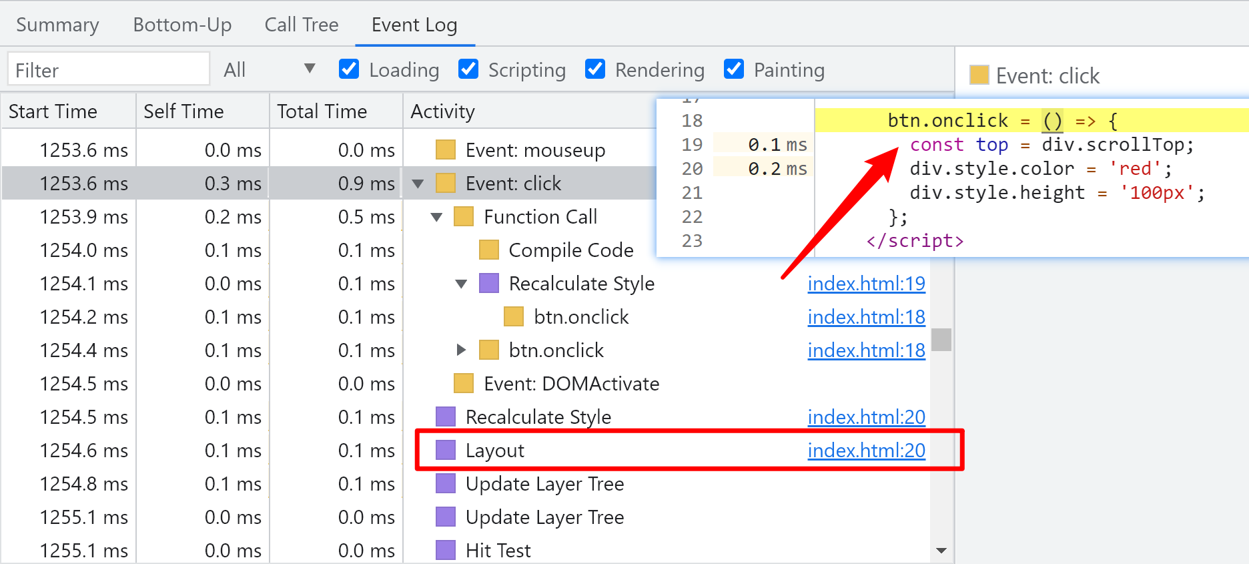Toggle the Scripting checkbox
Image resolution: width=1249 pixels, height=564 pixels.
[468, 69]
